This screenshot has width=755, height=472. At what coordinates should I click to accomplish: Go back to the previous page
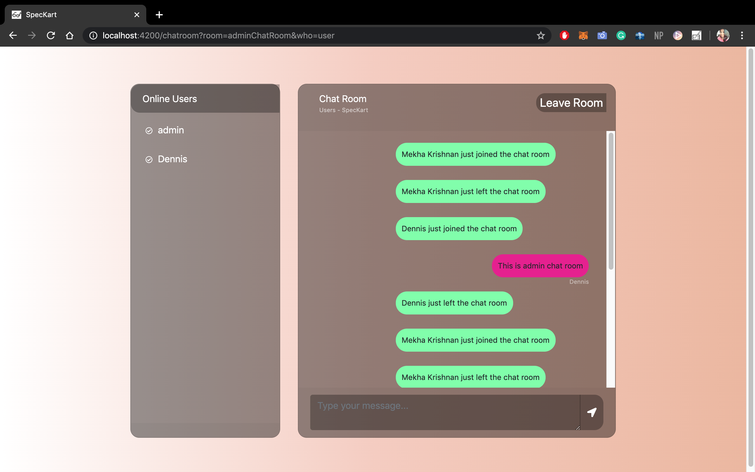coord(13,36)
